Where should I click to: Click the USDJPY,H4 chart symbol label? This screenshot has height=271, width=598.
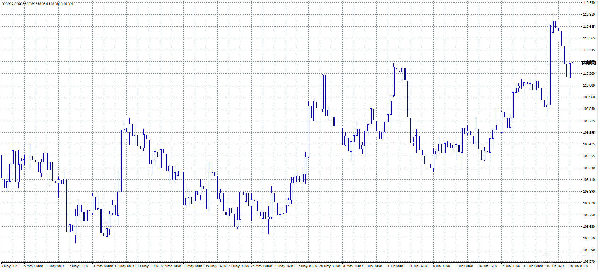[x=12, y=4]
